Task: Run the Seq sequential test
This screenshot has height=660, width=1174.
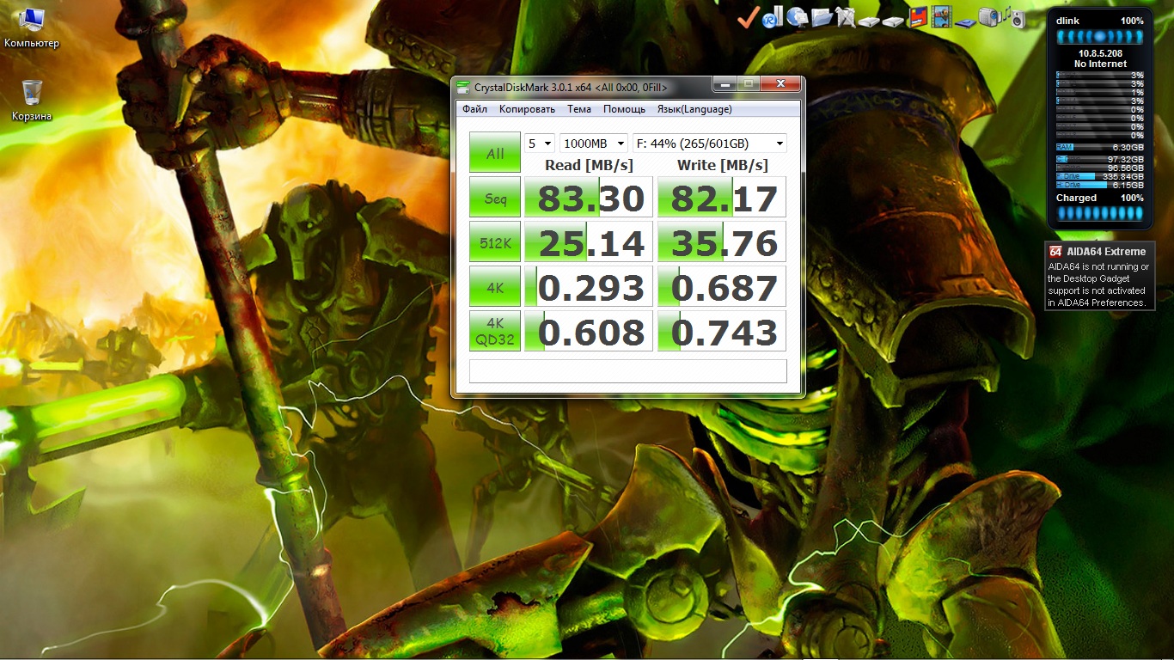Action: pos(495,197)
